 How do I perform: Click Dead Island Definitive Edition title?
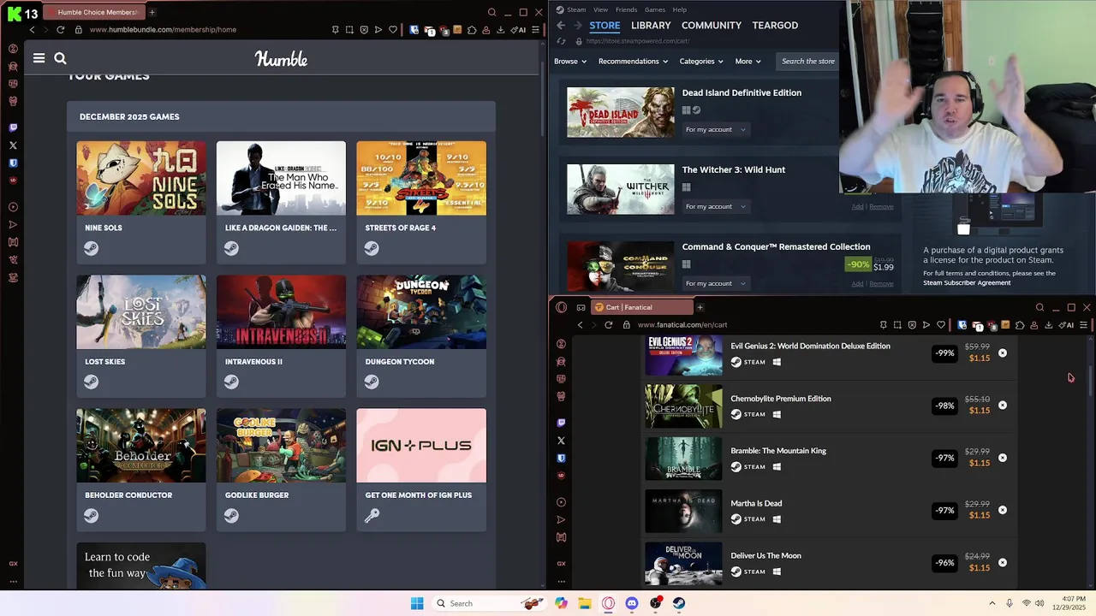742,92
